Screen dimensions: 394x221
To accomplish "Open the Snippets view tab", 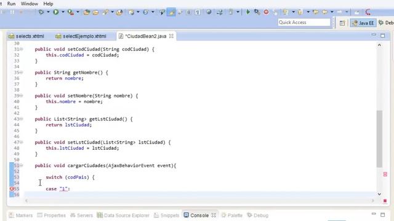I will pos(167,215).
